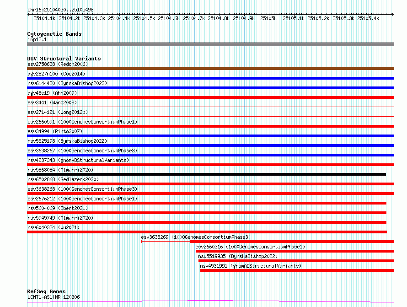
Task: Click the esv3441 (Wang2008) variant label
Action: [x=52, y=102]
